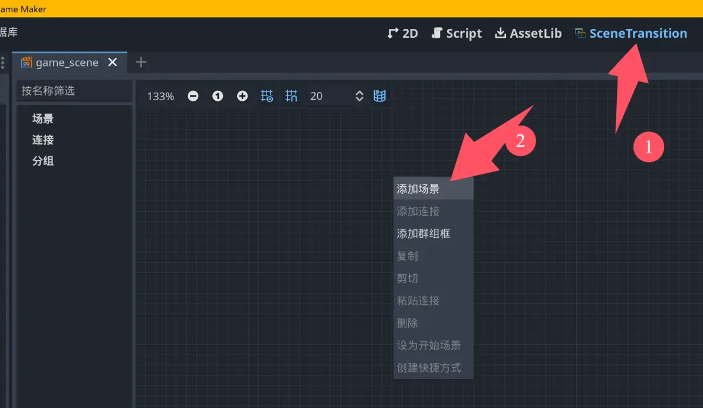Viewport: 703px width, 408px height.
Task: Open the 2D workspace
Action: click(402, 34)
